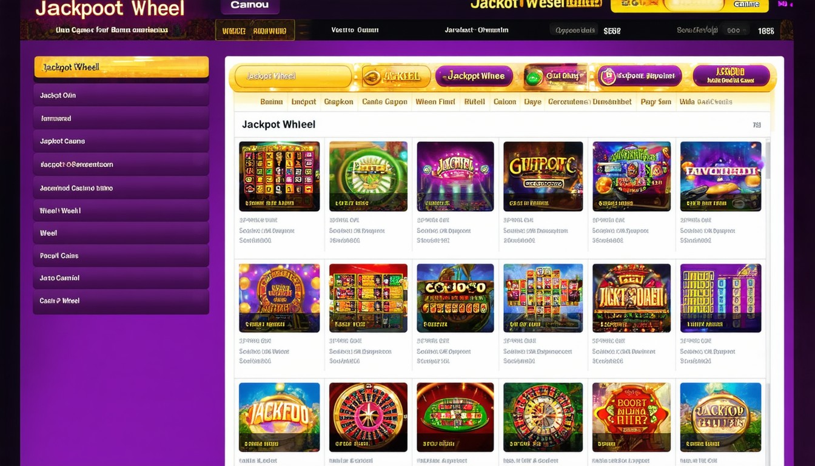Click the yellow Jackpot Wheel search field
Viewport: 815px width, 466px height.
pos(293,76)
